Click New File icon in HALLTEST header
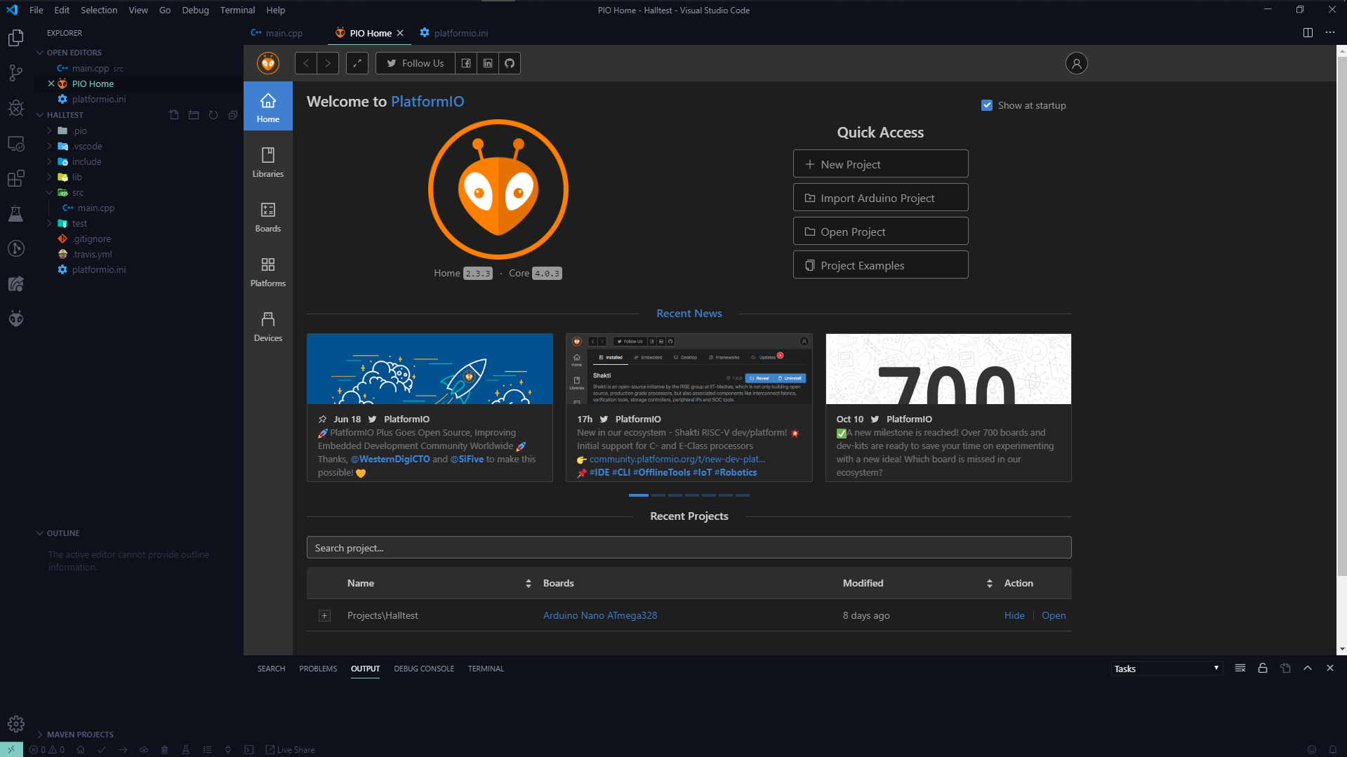 click(174, 114)
